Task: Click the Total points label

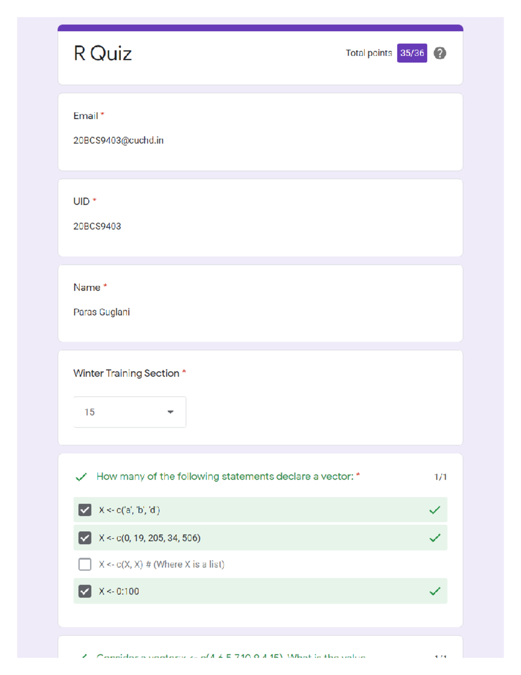Action: [369, 53]
